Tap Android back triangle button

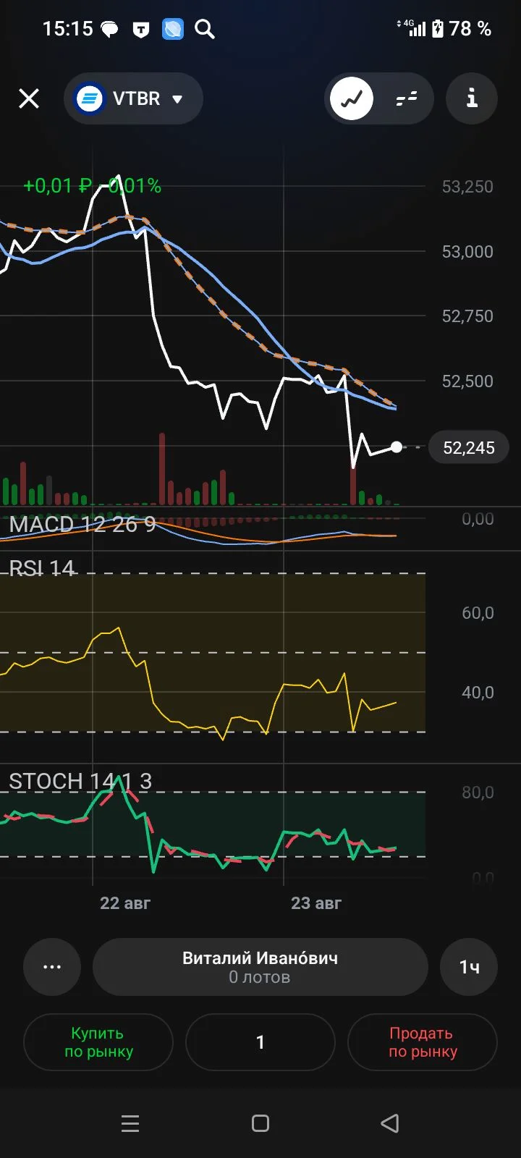pyautogui.click(x=390, y=1123)
